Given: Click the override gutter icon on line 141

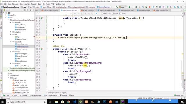Looking at the screenshot, I should 41,18.
